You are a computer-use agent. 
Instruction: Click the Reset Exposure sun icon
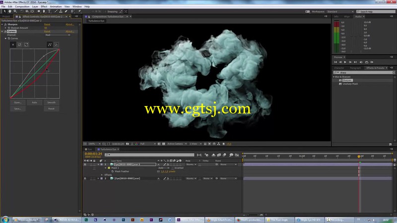pyautogui.click(x=224, y=144)
